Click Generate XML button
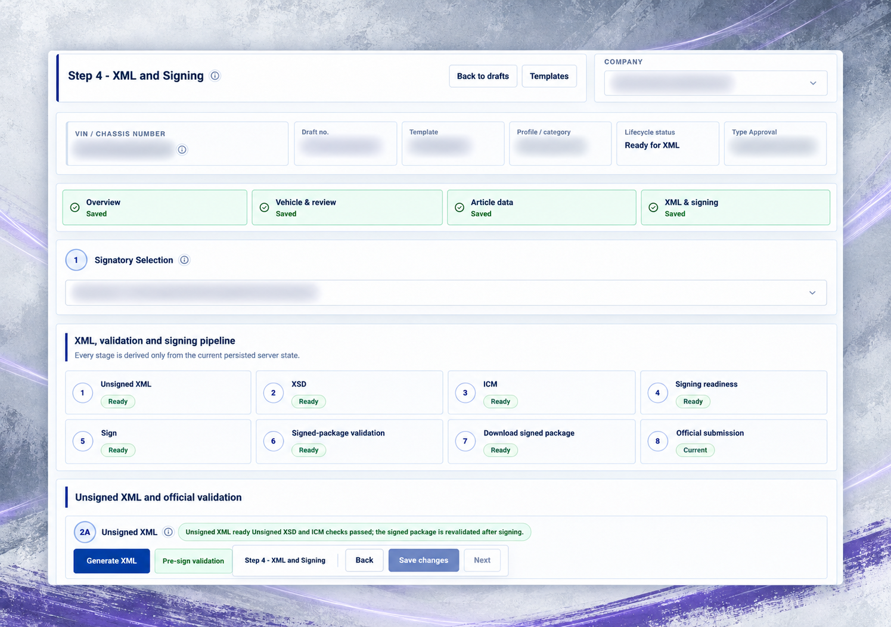Image resolution: width=891 pixels, height=627 pixels. (112, 561)
